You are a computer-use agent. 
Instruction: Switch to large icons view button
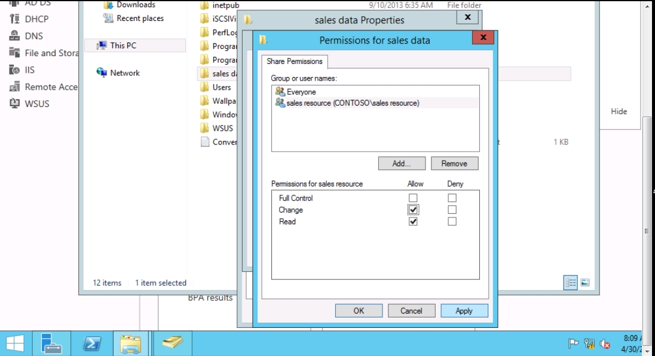[x=585, y=283]
